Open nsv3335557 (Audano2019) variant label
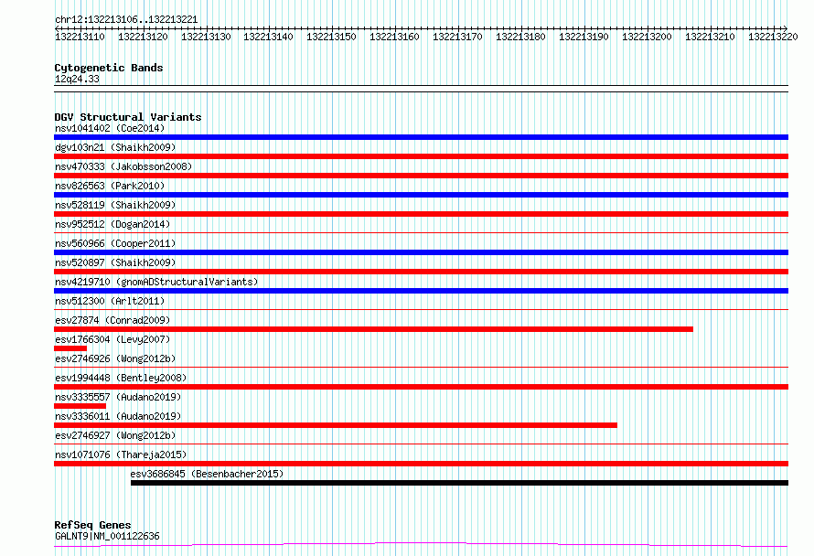The image size is (814, 556). tap(118, 397)
